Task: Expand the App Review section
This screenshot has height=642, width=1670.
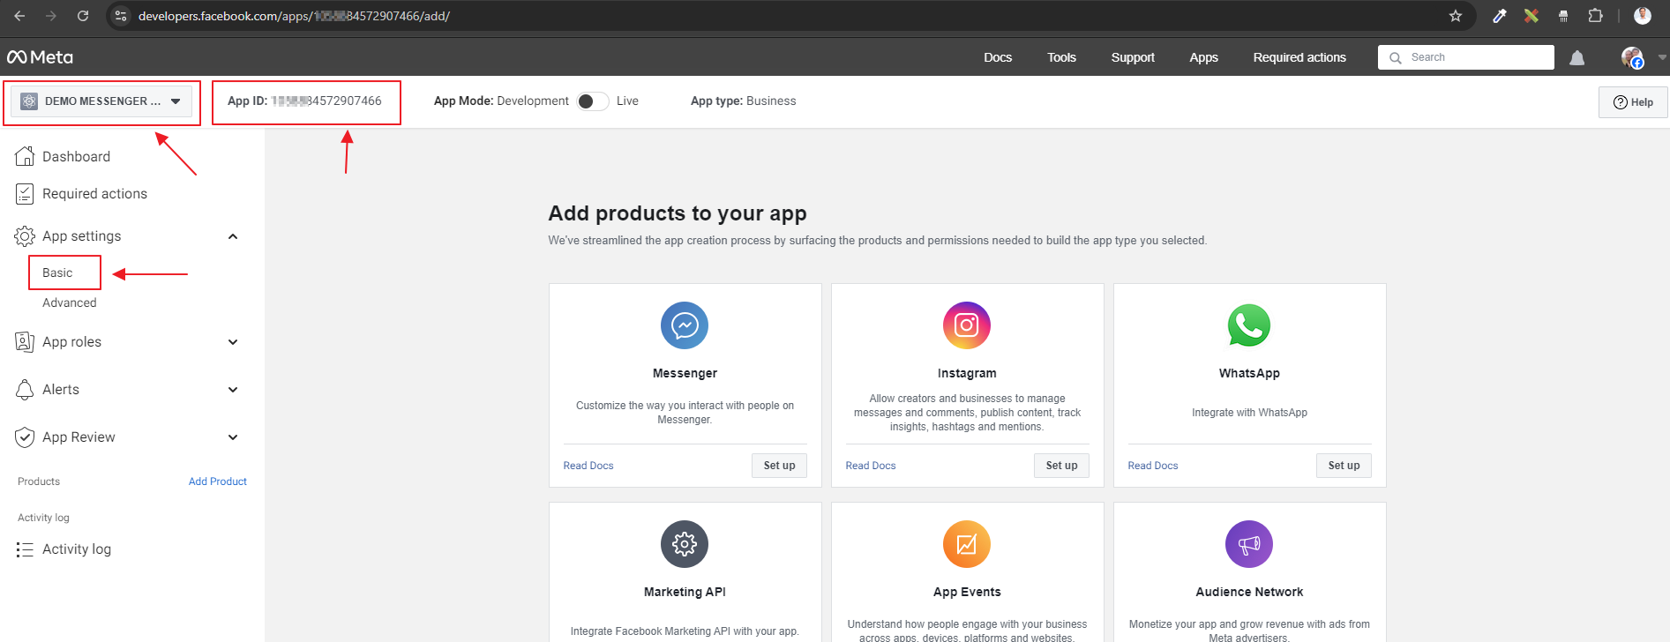Action: pos(233,437)
